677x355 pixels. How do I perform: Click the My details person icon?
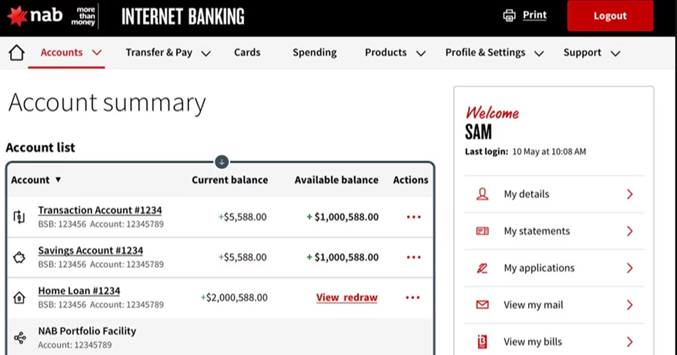point(483,194)
